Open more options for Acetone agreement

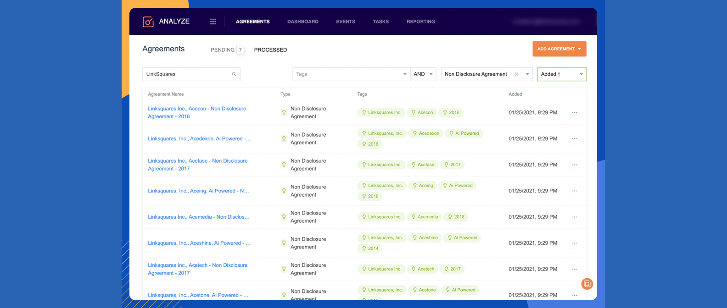tap(574, 296)
